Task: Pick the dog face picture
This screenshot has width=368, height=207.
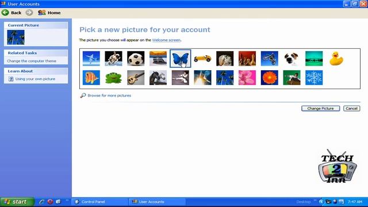Action: (292, 59)
